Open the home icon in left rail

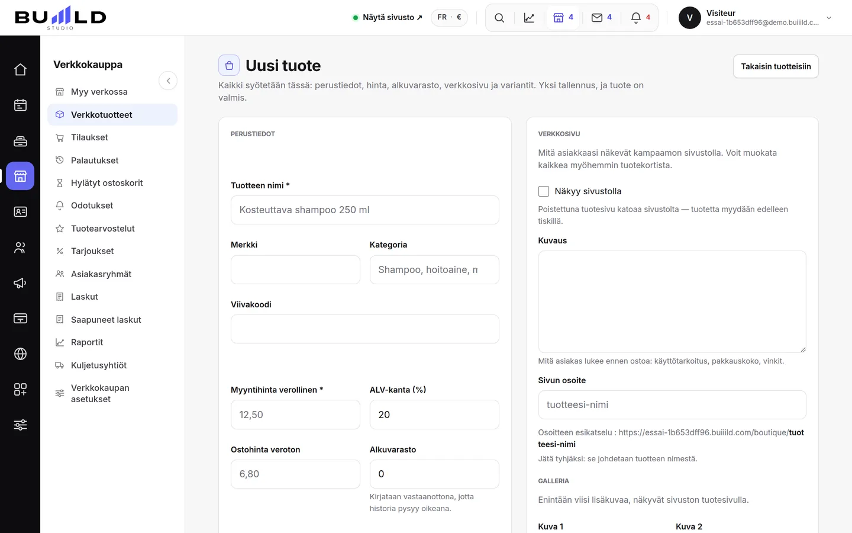20,70
